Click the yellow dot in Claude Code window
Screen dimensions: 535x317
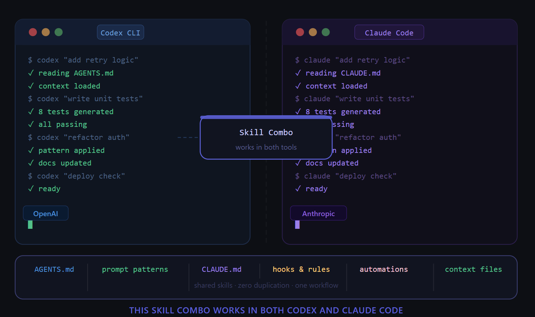pos(313,32)
